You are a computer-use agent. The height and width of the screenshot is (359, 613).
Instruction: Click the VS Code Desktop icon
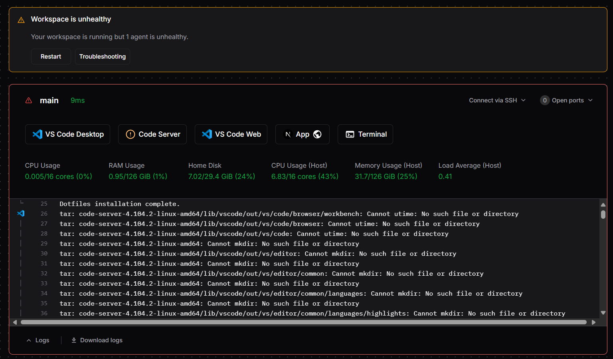click(38, 134)
